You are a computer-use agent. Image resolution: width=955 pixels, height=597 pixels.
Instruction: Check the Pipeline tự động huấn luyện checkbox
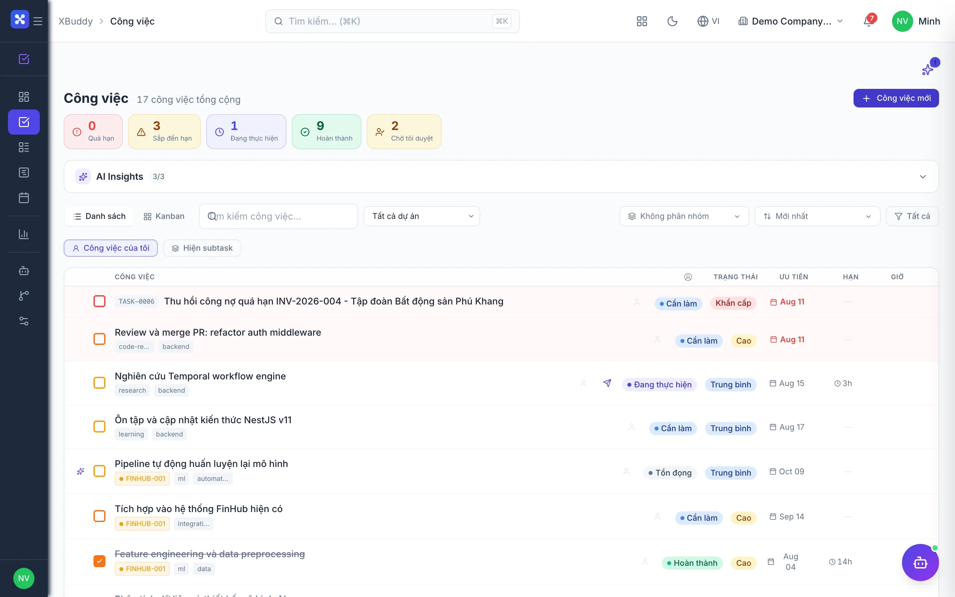pyautogui.click(x=99, y=471)
